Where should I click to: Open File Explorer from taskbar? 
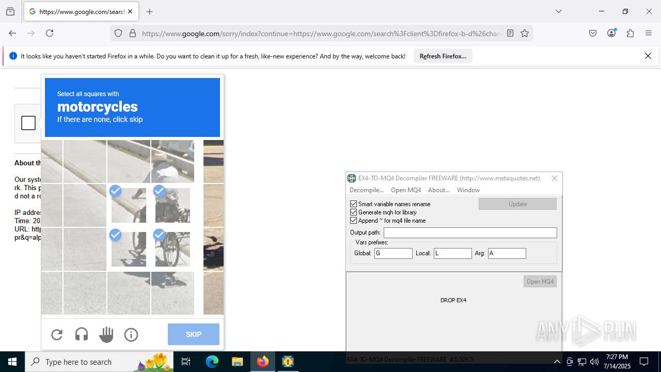click(237, 362)
